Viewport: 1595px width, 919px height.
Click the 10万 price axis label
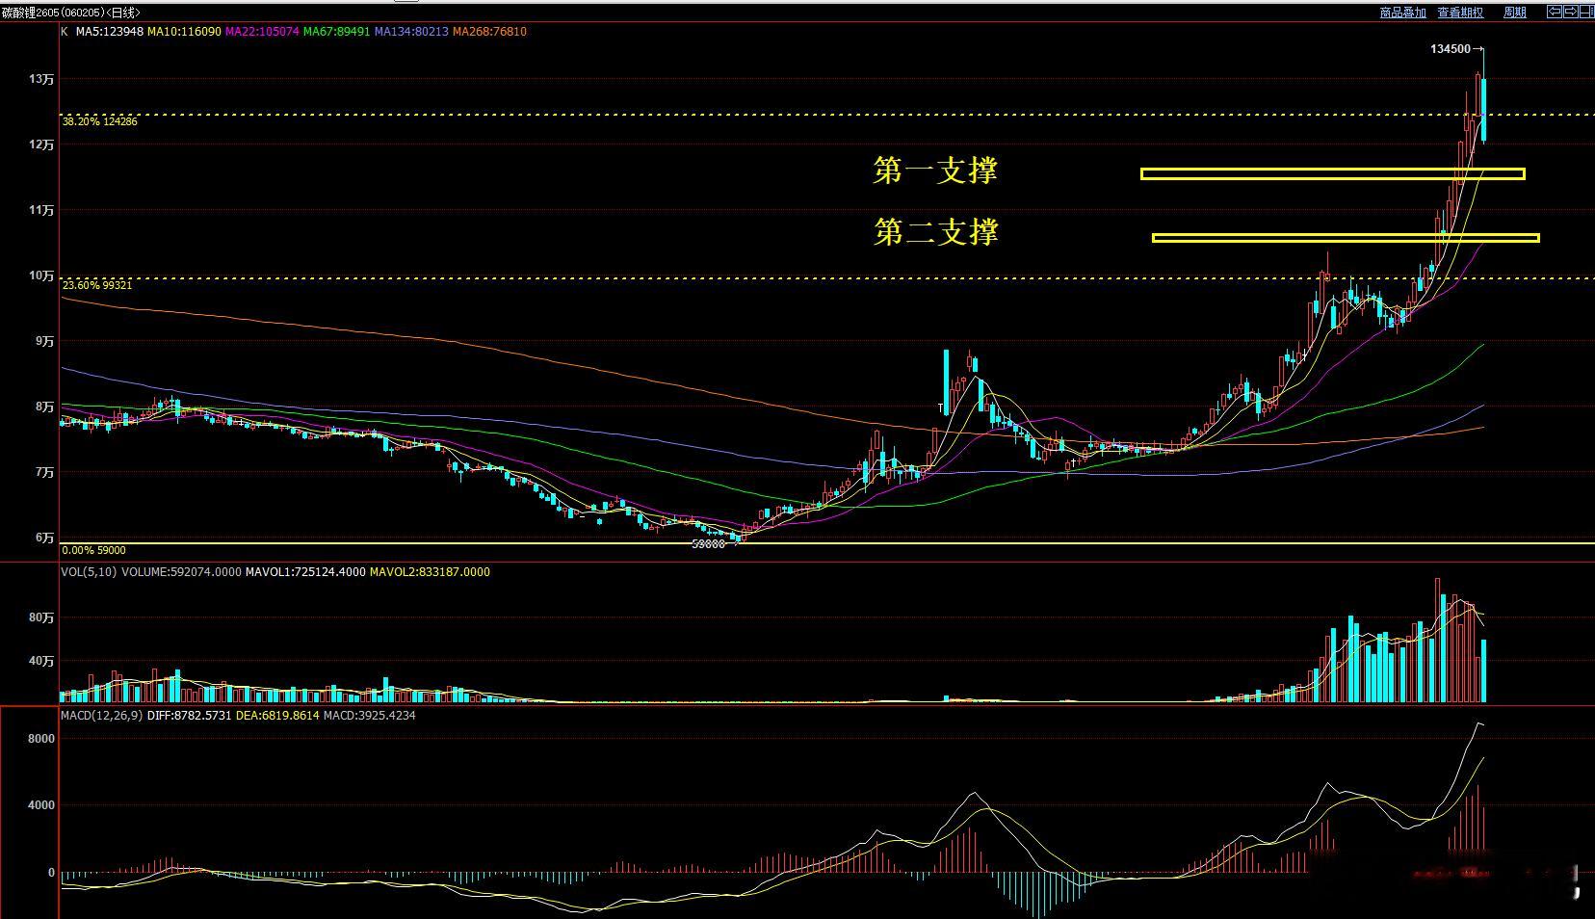point(41,276)
